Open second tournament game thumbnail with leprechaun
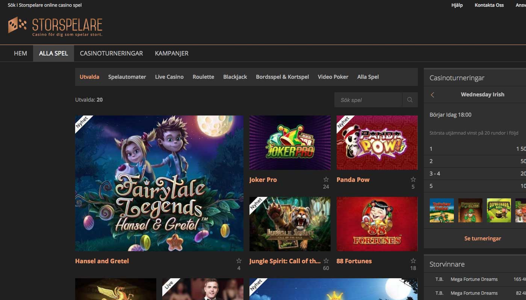 tap(470, 210)
